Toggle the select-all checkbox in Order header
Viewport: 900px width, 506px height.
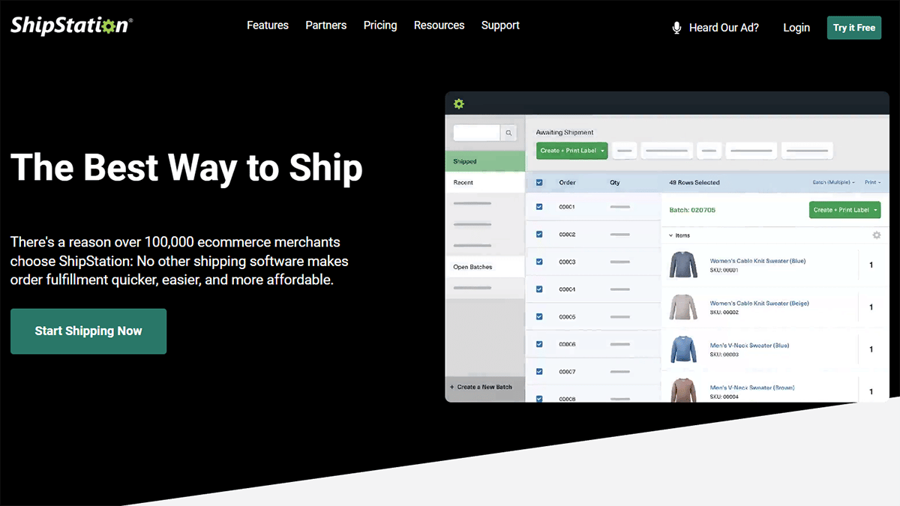[539, 182]
